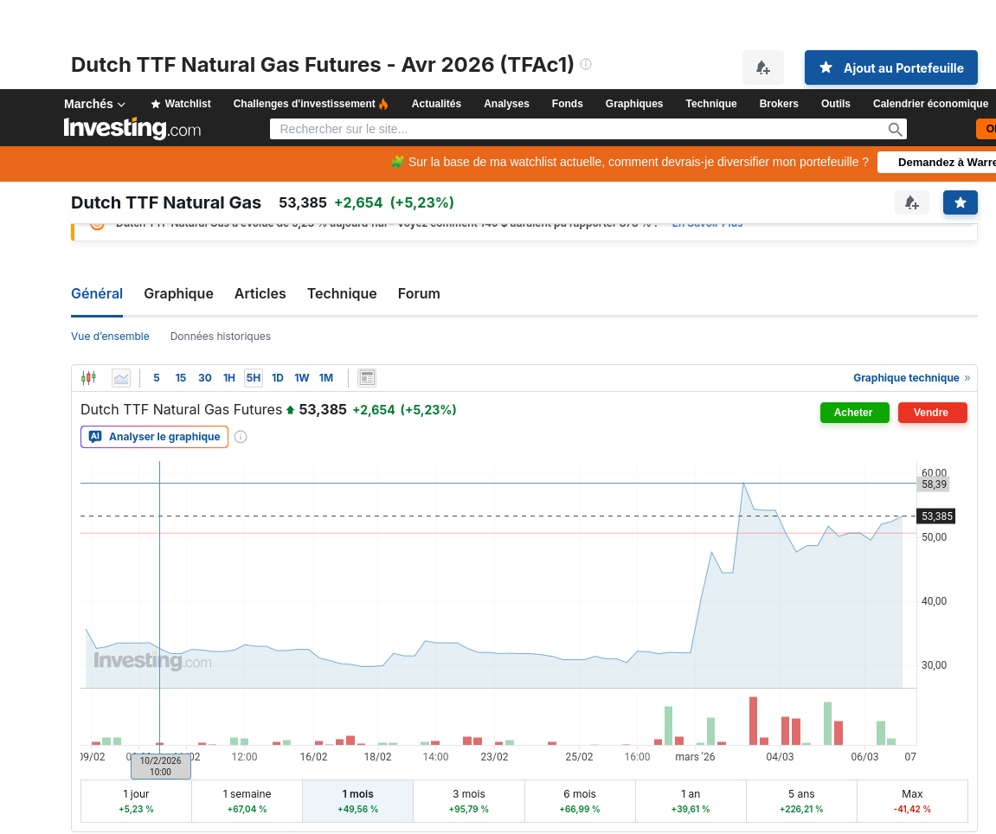Select the 1 jour range
The width and height of the screenshot is (996, 834).
point(136,801)
